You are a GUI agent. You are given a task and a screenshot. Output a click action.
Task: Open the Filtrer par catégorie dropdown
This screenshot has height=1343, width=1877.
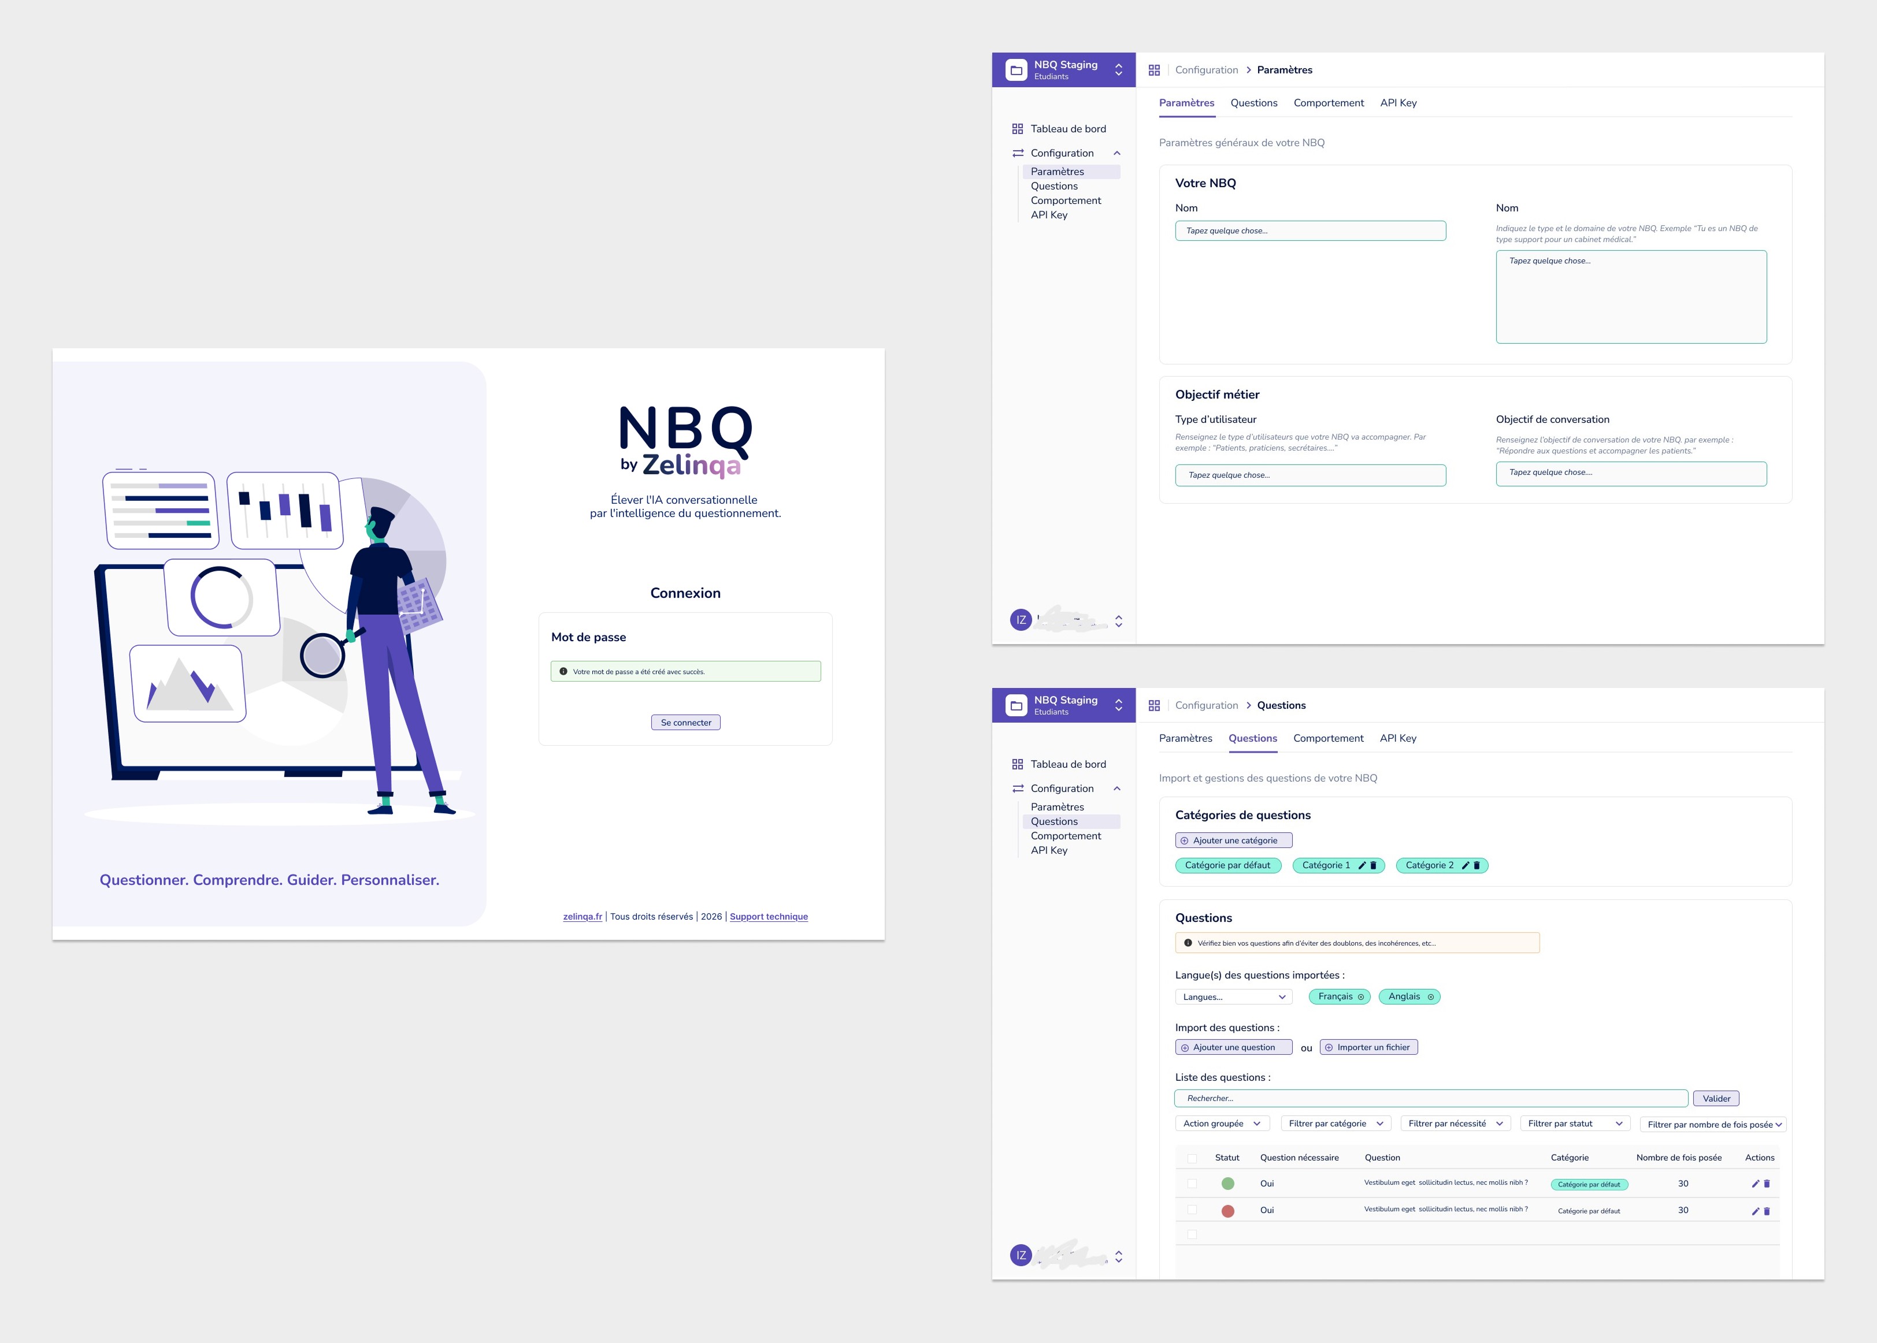[x=1336, y=1123]
